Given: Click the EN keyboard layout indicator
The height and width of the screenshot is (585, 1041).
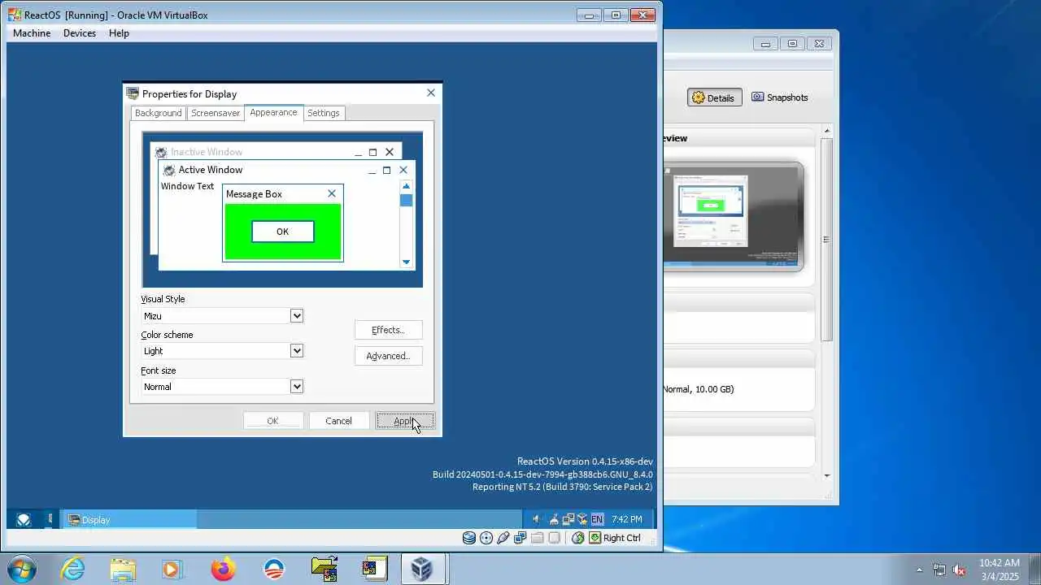Looking at the screenshot, I should point(597,520).
